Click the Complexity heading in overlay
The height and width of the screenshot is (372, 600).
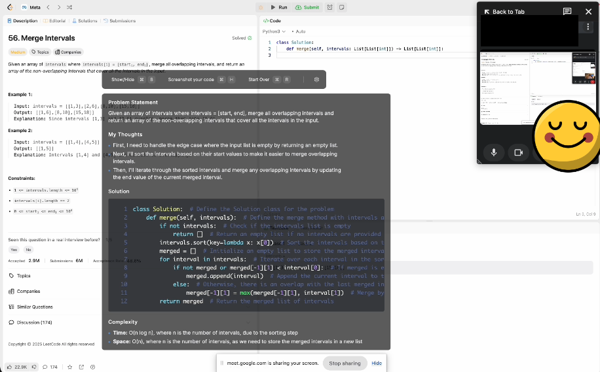tap(122, 322)
